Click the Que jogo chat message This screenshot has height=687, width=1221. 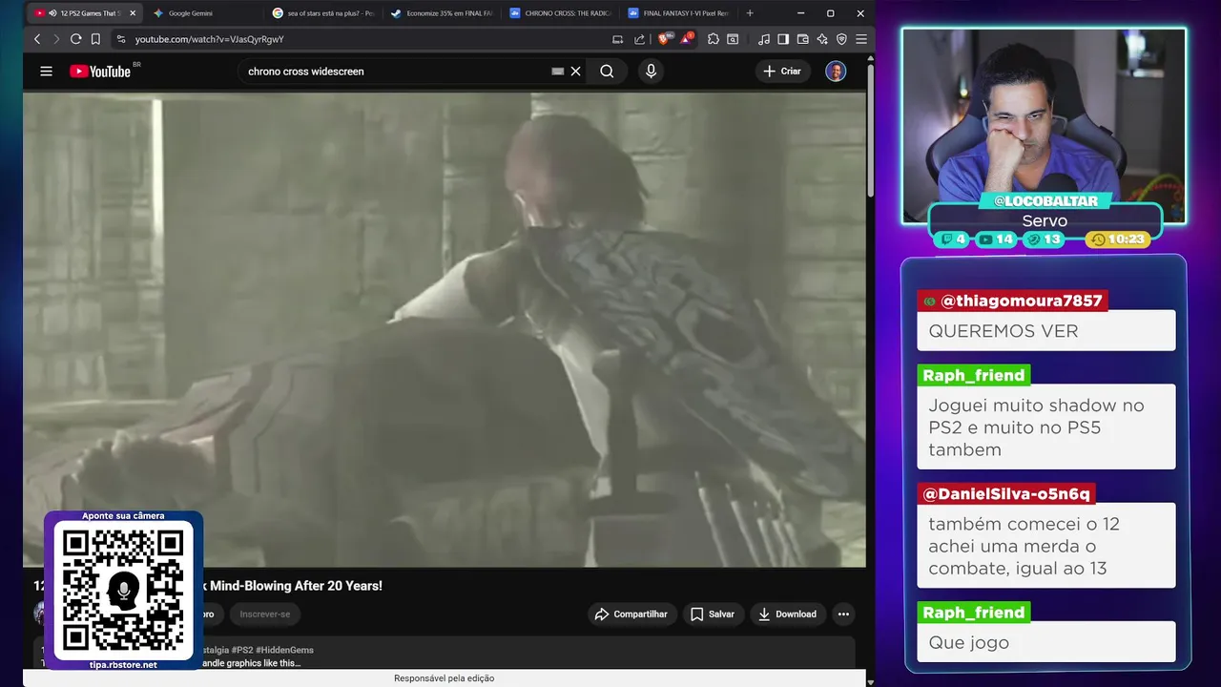point(1046,642)
